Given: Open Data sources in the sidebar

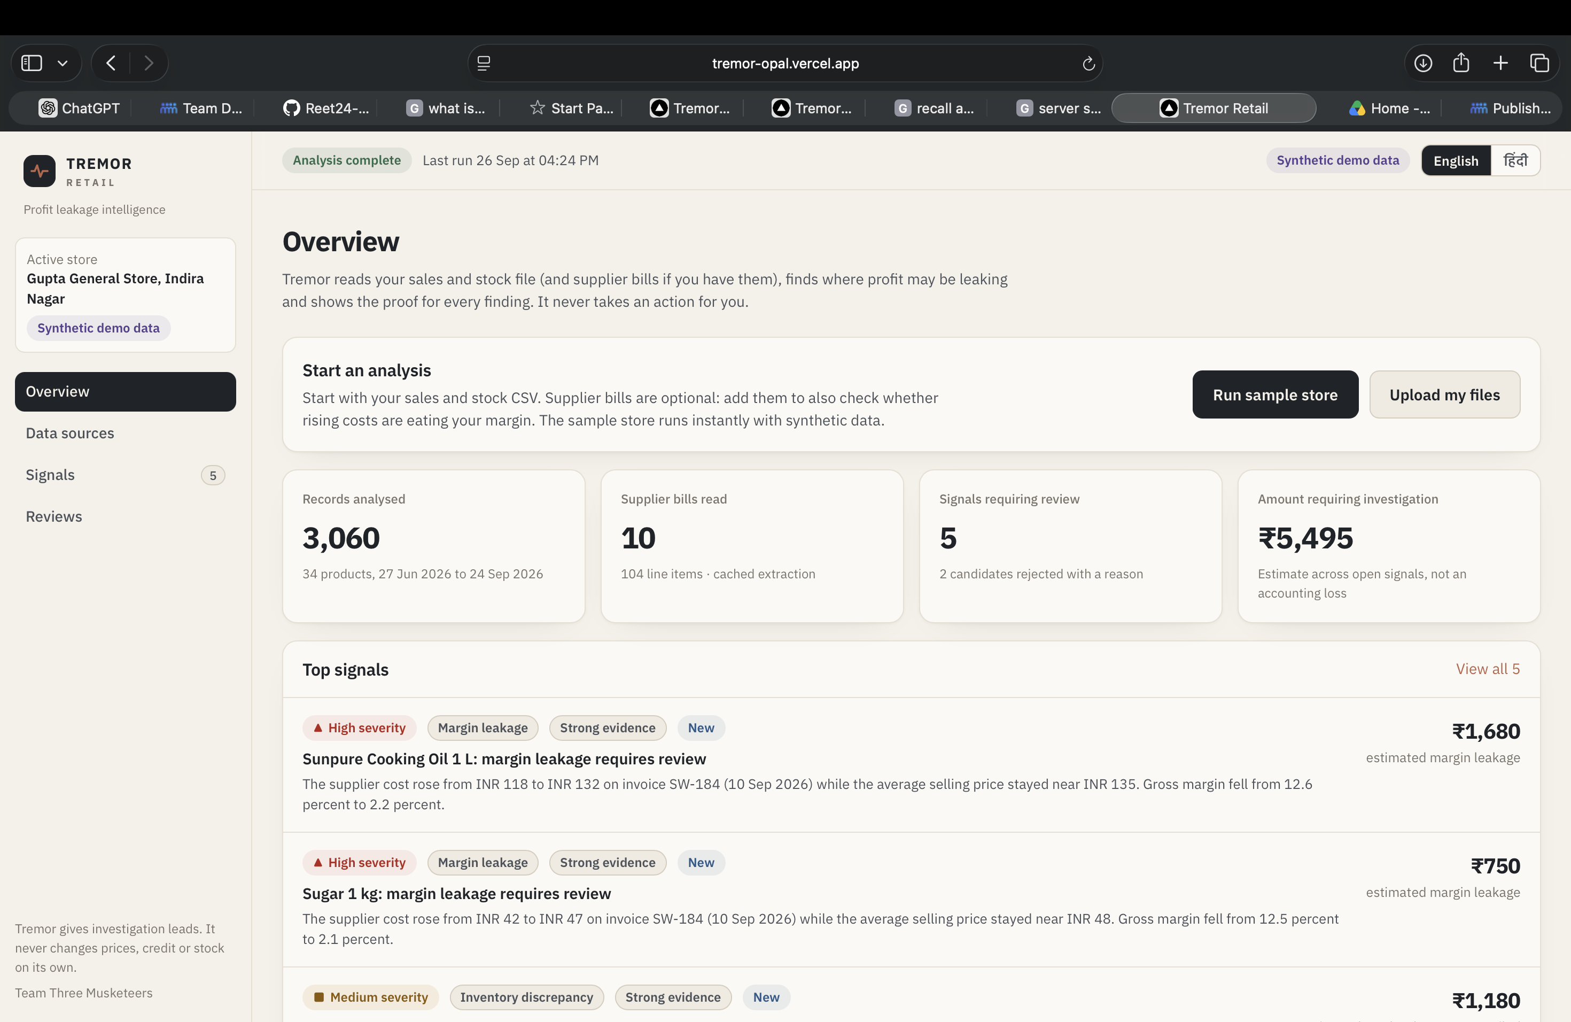Looking at the screenshot, I should [x=126, y=433].
